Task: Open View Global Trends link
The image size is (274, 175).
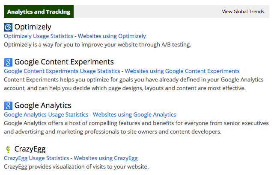Action: (x=243, y=12)
